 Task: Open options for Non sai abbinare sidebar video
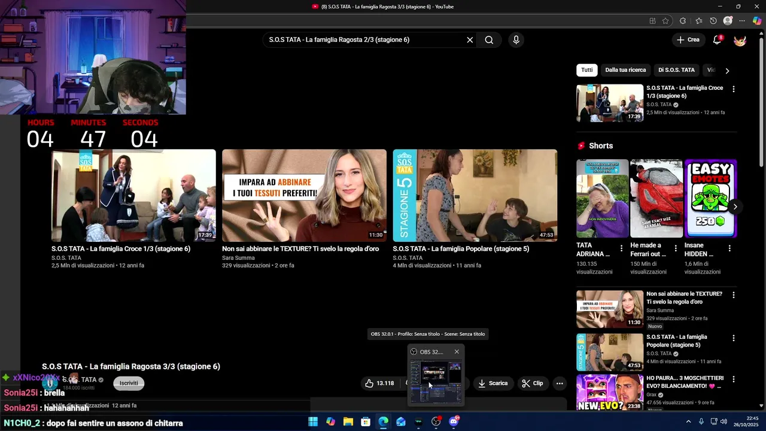coord(734,295)
